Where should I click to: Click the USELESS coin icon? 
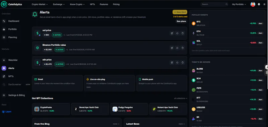(194, 109)
